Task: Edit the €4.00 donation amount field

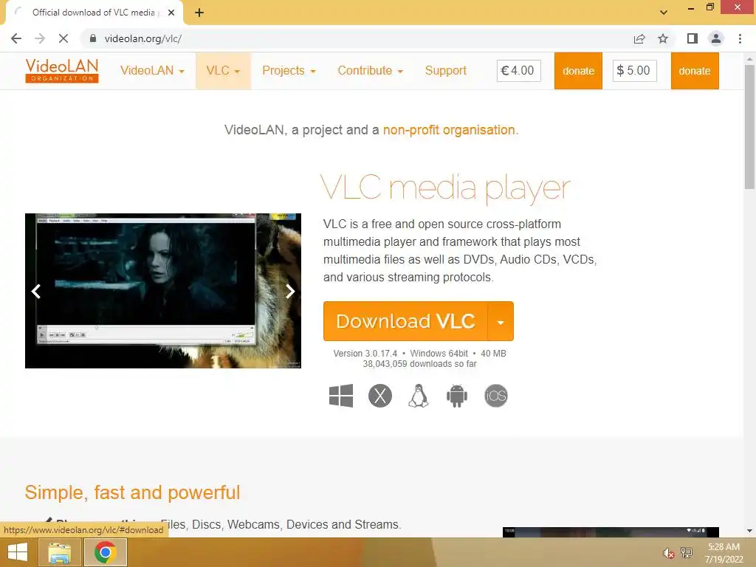Action: (519, 71)
